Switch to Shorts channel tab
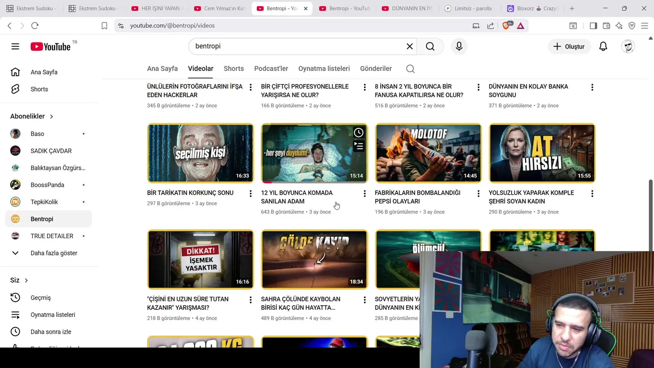 tap(233, 68)
